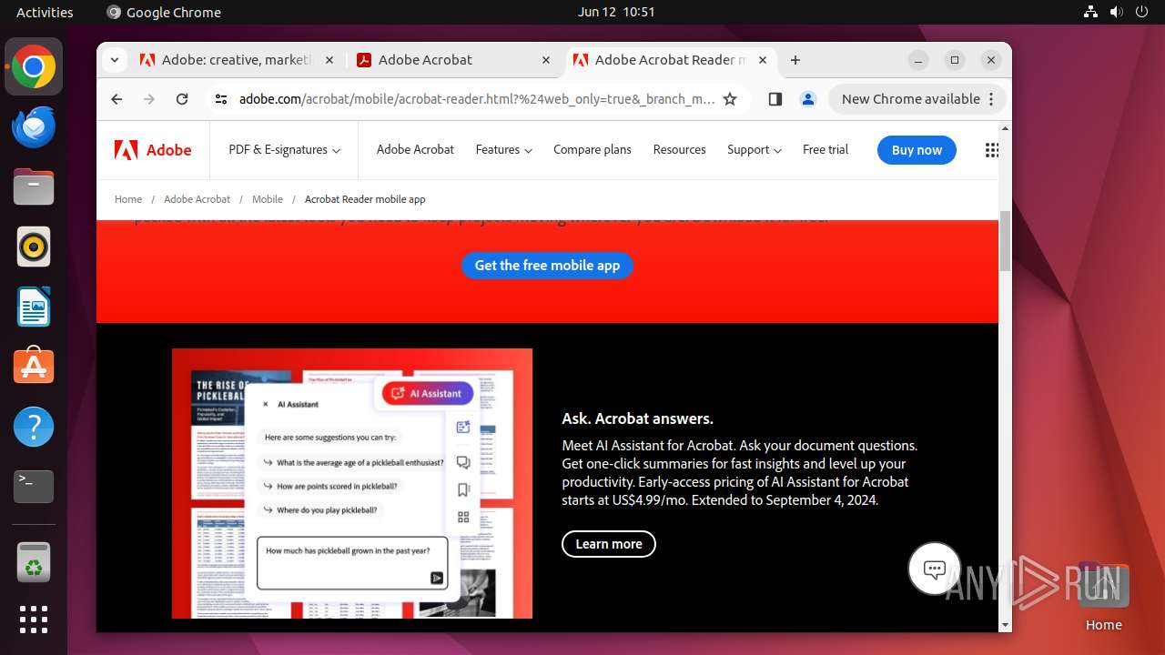View site information icon in the address bar
This screenshot has width=1165, height=655.
point(220,99)
